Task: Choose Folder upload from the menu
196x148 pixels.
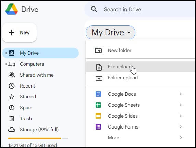Action: click(x=140, y=78)
